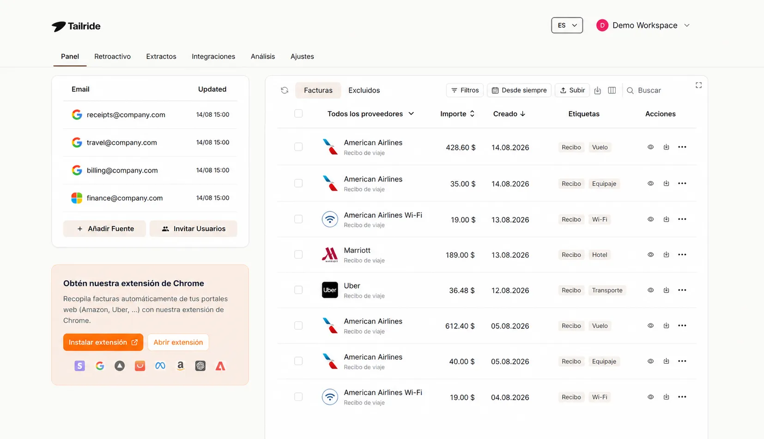Open more actions for 428.60 $ receipt
Image resolution: width=764 pixels, height=439 pixels.
click(x=682, y=147)
